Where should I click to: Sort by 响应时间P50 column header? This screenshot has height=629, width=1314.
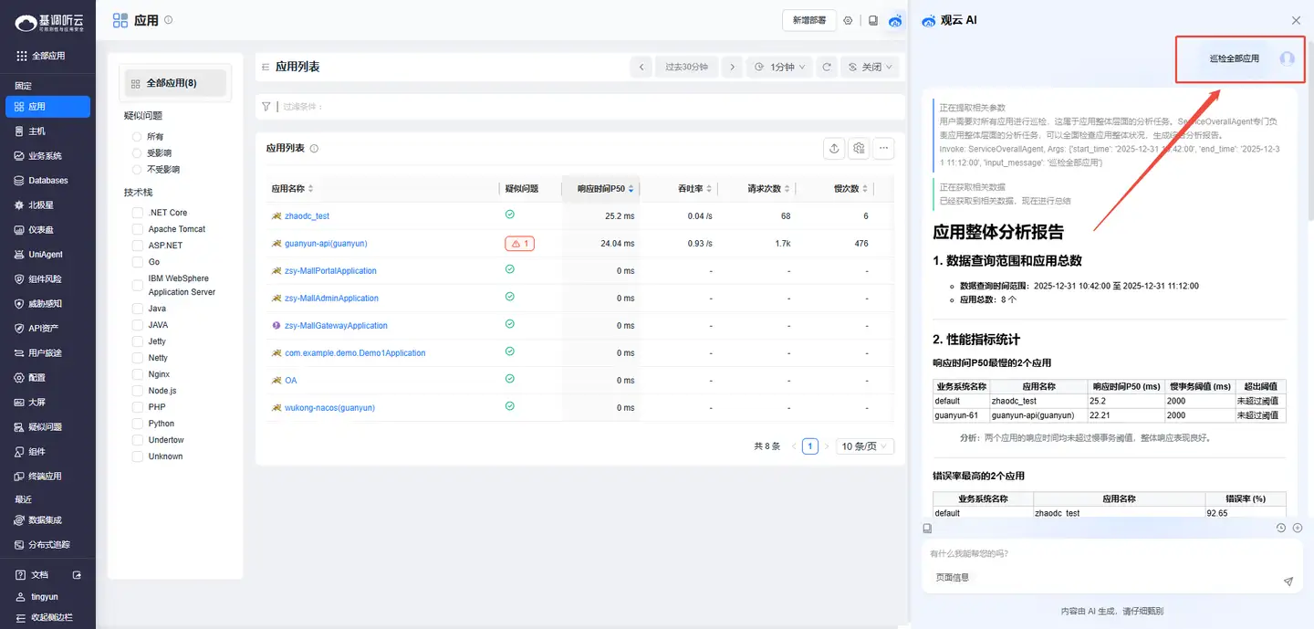(601, 189)
